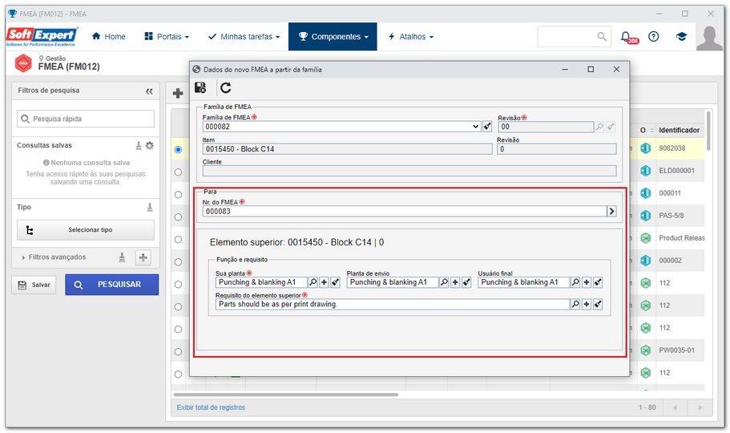Screen dimensions: 730x433
Task: Open user profile avatar
Action: coord(709,37)
